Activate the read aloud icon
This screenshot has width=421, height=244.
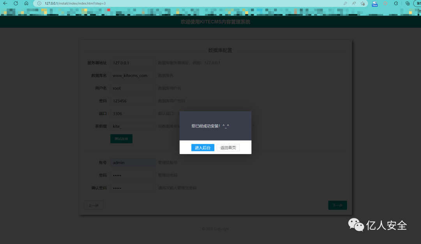354,4
